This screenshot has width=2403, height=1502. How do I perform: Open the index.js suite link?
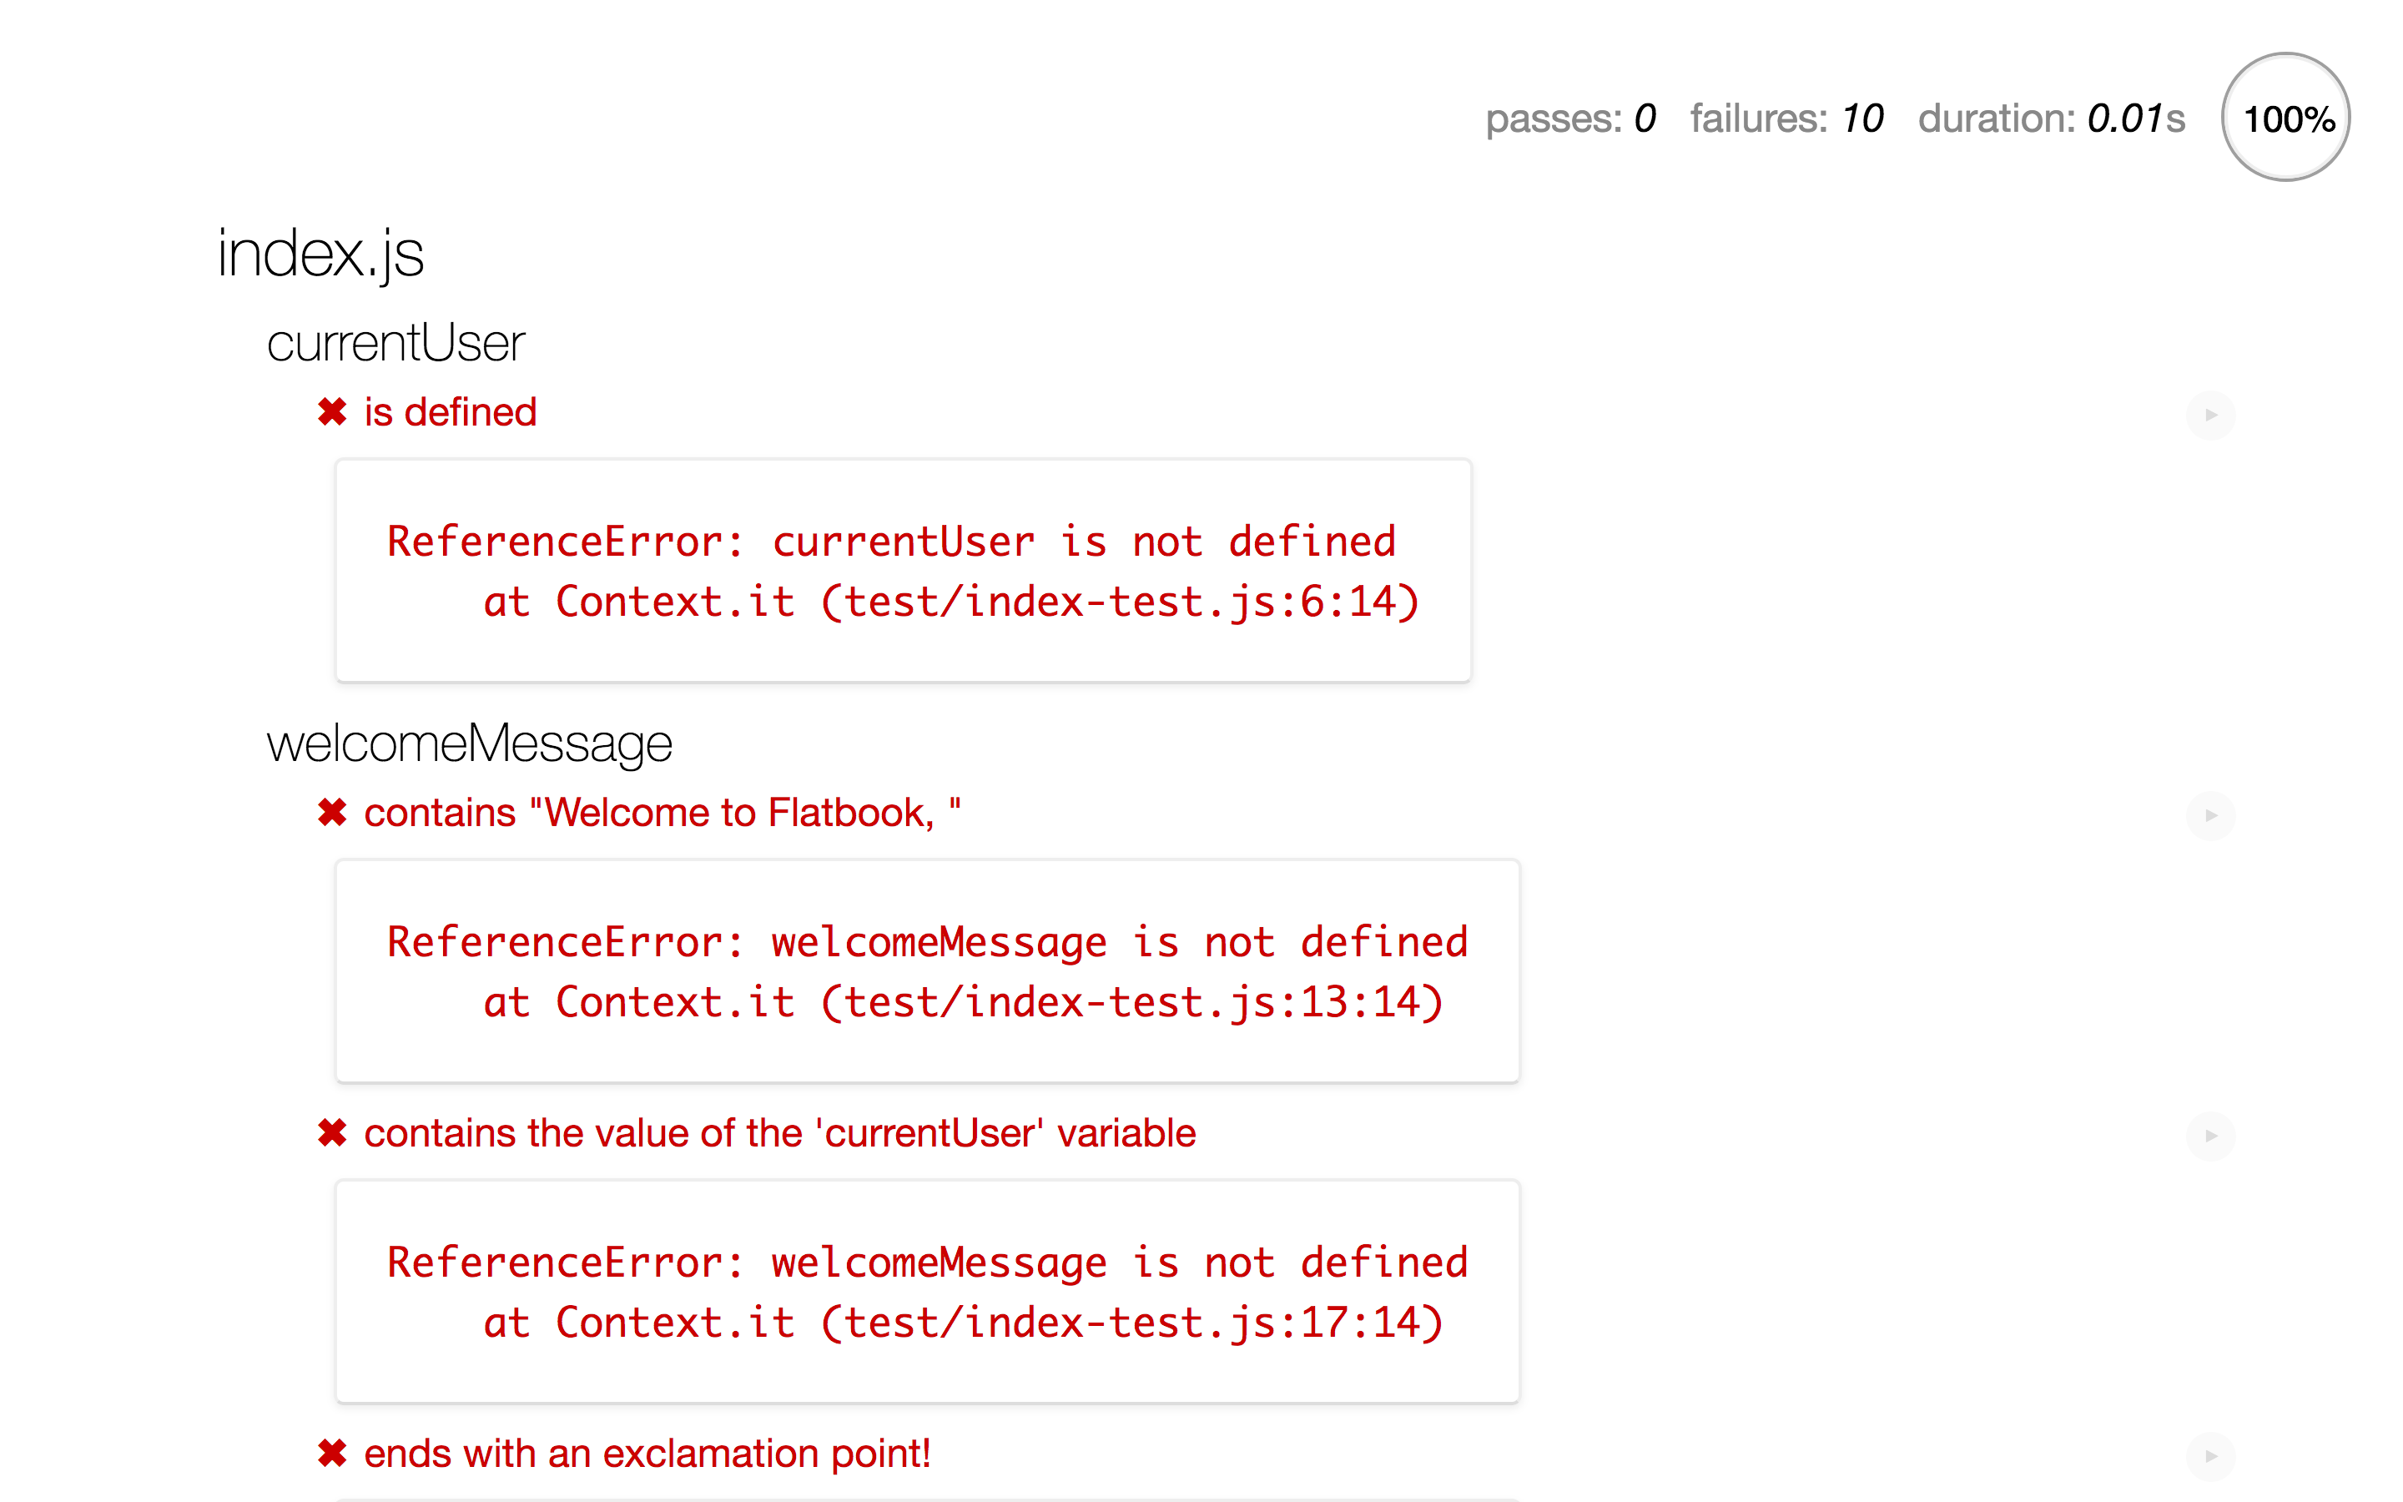[320, 254]
